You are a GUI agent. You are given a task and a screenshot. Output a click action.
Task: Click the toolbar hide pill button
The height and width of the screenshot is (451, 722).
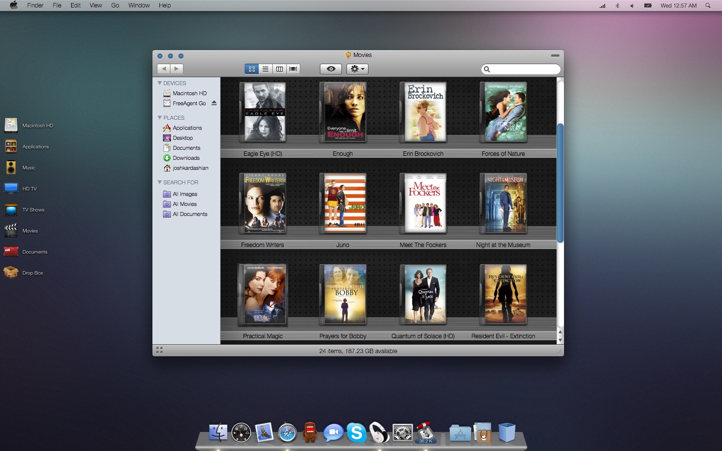click(555, 56)
